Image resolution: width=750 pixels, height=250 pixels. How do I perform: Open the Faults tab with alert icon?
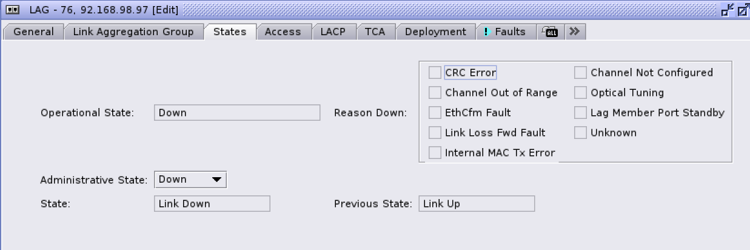pyautogui.click(x=504, y=32)
